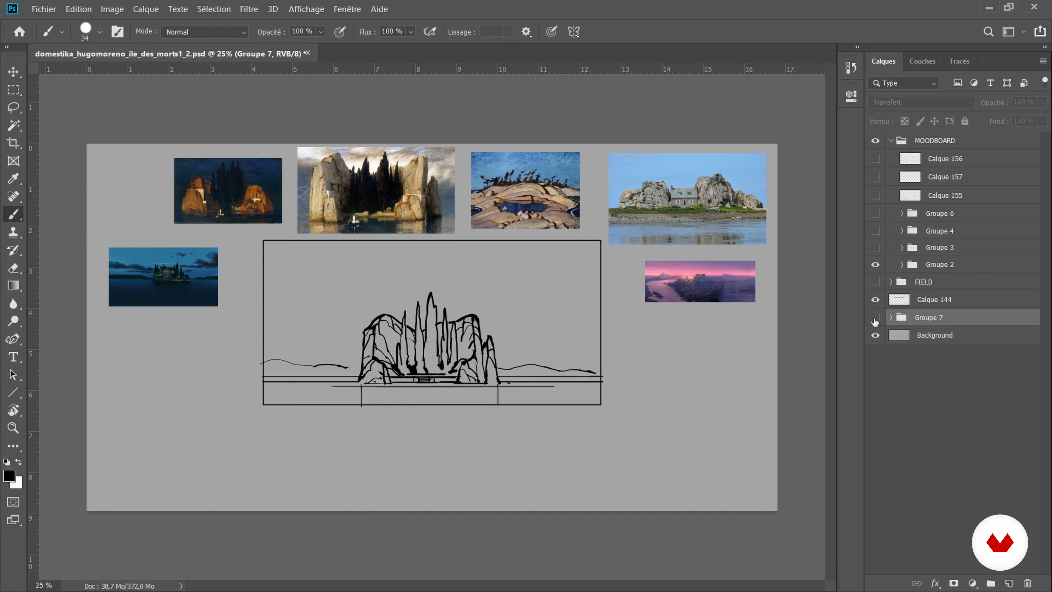Open the Affichage menu
The image size is (1052, 592).
pos(306,9)
